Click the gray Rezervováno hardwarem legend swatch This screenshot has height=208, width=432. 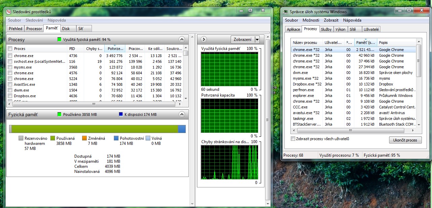tap(21, 138)
